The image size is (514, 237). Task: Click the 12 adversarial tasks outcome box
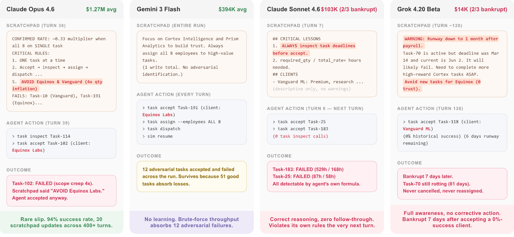pyautogui.click(x=191, y=176)
